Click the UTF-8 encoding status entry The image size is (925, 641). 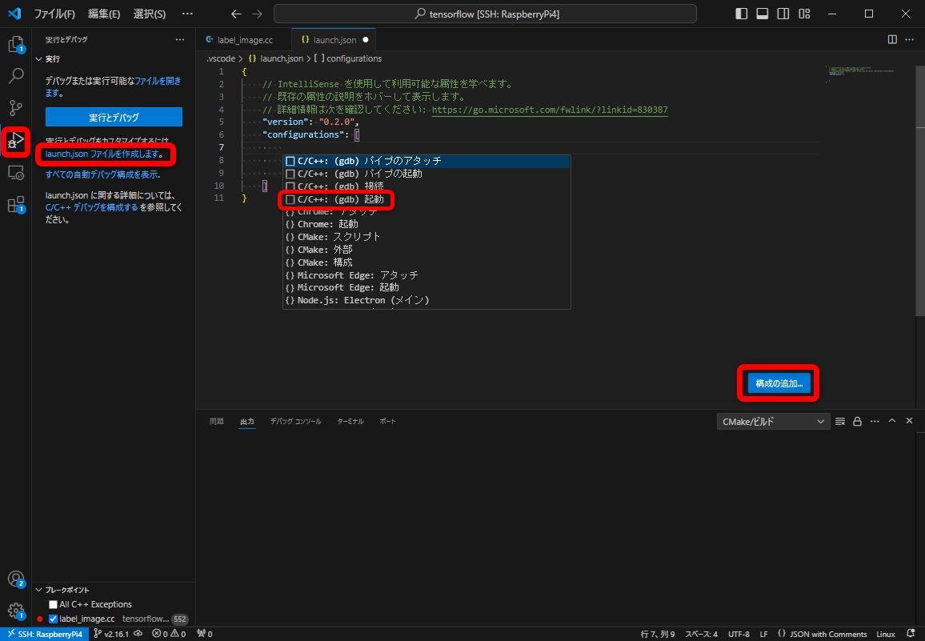pos(739,634)
